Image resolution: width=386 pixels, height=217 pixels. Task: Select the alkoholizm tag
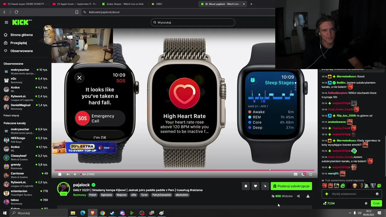(182, 195)
